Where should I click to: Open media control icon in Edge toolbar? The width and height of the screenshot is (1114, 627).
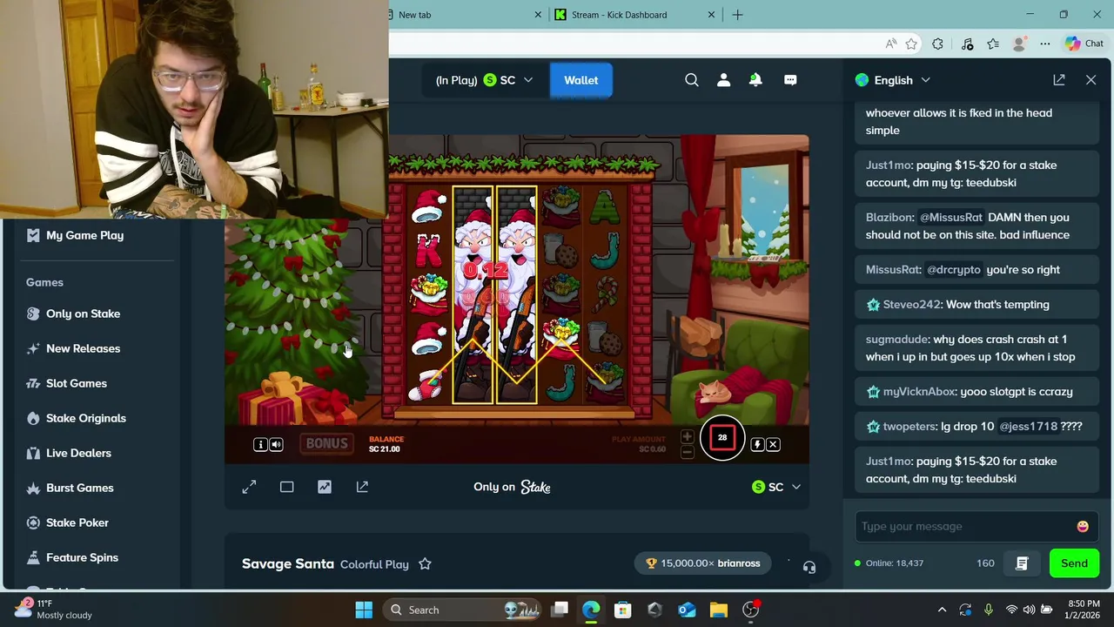click(x=967, y=44)
